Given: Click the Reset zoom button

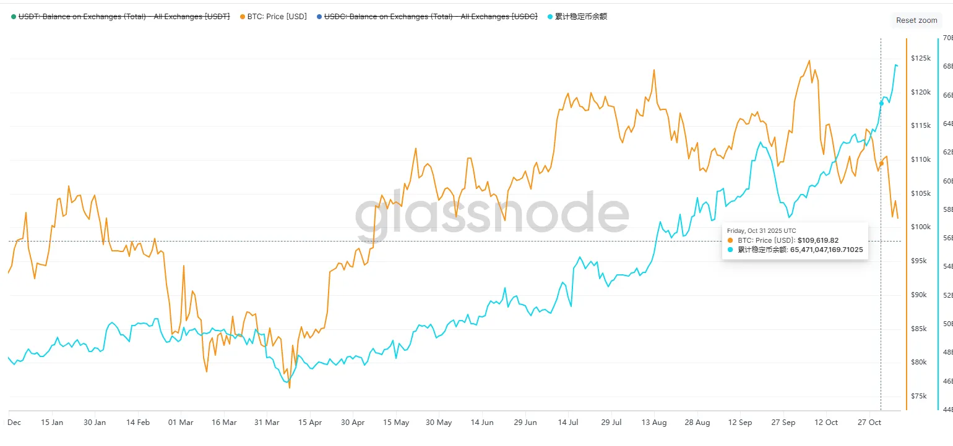Looking at the screenshot, I should [x=916, y=20].
